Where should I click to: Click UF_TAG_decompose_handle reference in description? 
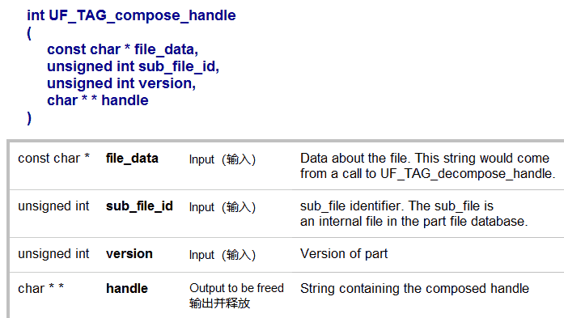[467, 174]
